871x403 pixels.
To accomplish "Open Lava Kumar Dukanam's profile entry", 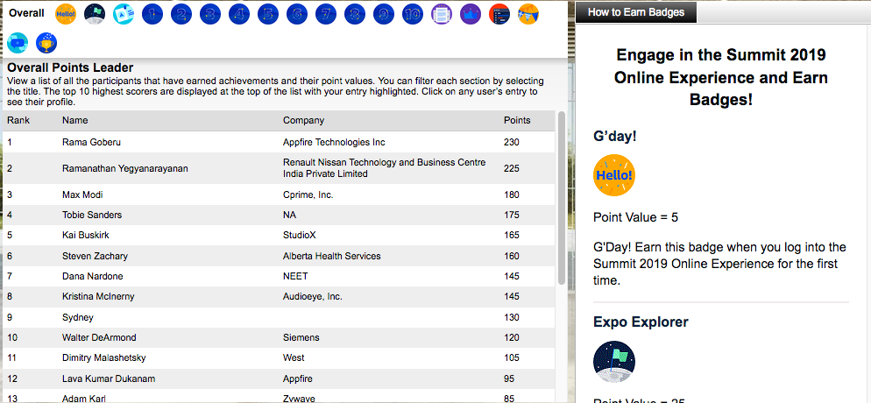I will point(279,378).
